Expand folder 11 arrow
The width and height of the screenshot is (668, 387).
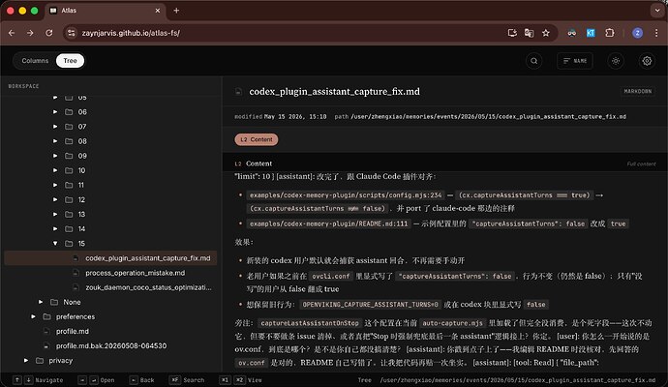55,185
